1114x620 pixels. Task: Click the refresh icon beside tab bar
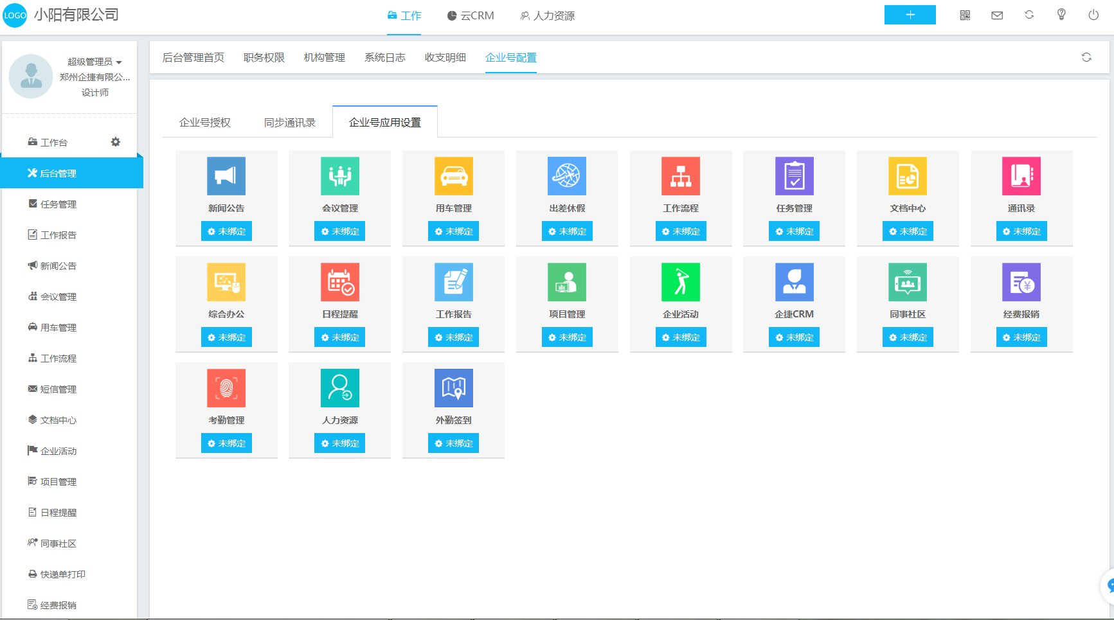(1086, 57)
